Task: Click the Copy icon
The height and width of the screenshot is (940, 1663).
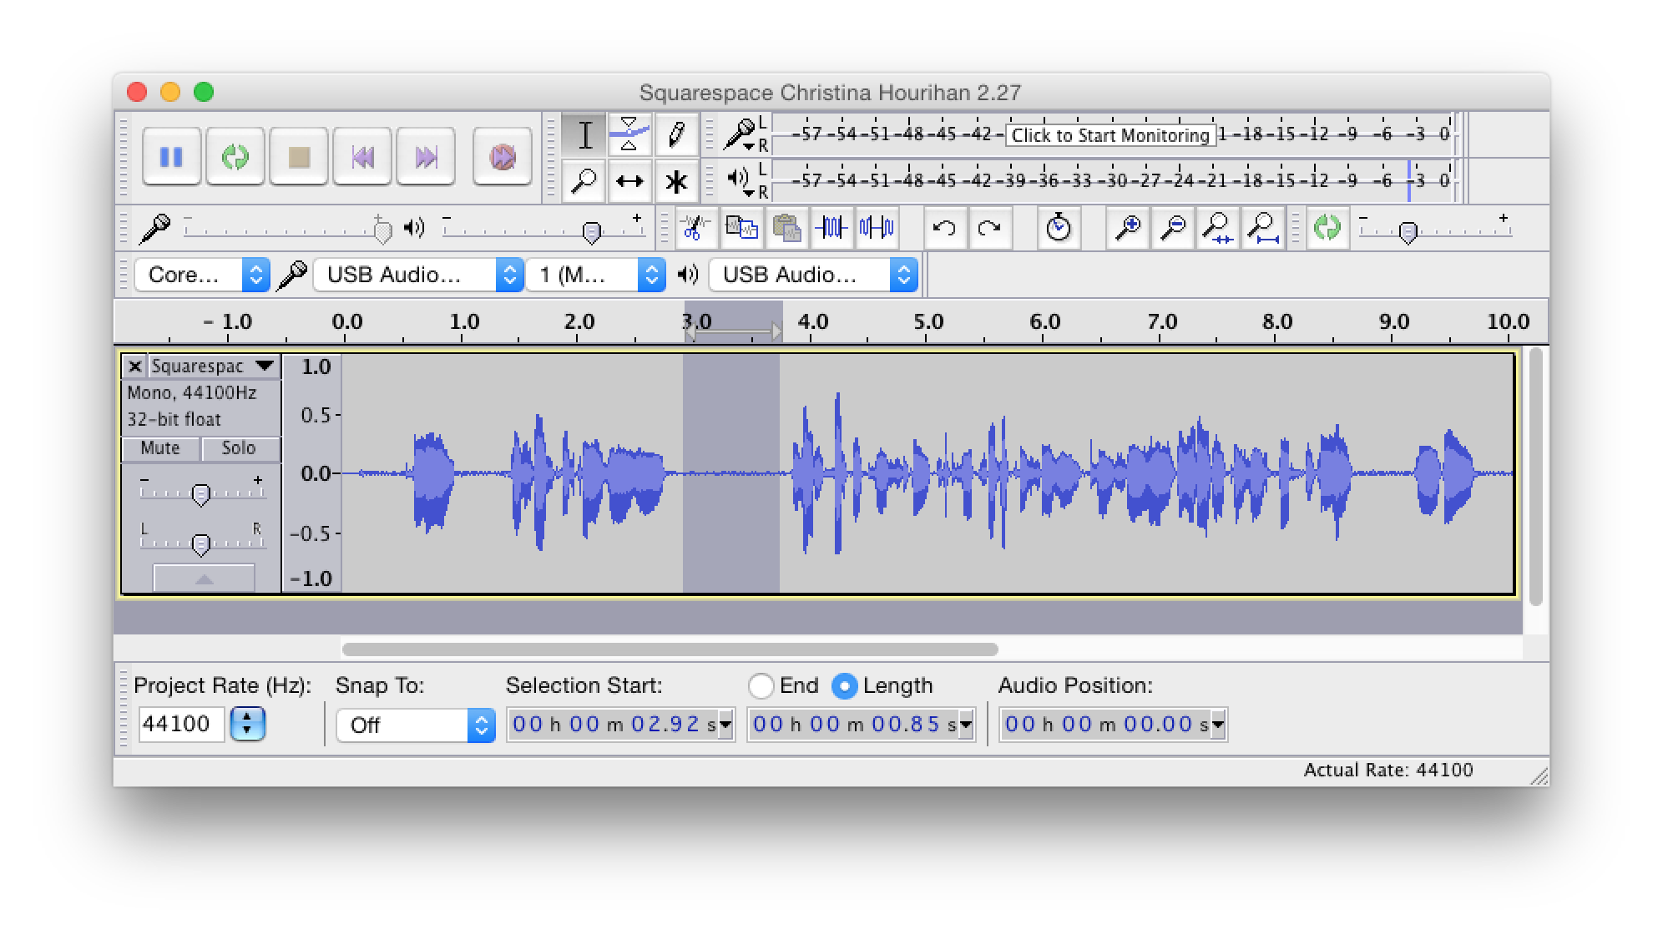Action: click(741, 227)
